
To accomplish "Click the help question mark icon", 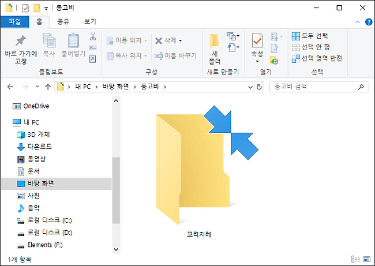I will pos(369,22).
